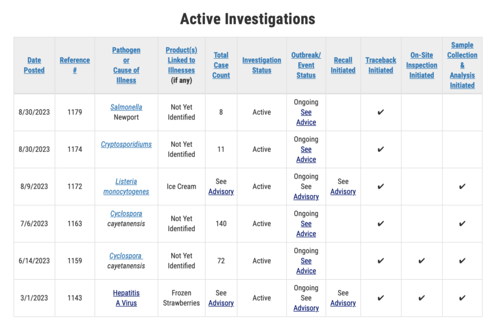The width and height of the screenshot is (494, 327).
Task: Open Recall Advisory link for Ice Cream row
Action: point(343,191)
